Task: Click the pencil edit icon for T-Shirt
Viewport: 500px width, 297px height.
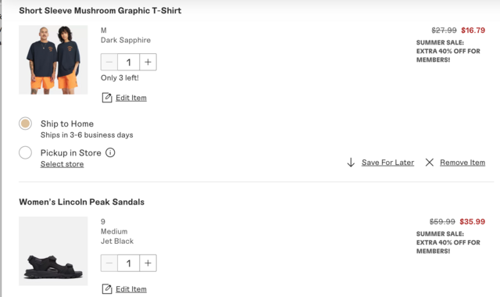Action: (107, 98)
